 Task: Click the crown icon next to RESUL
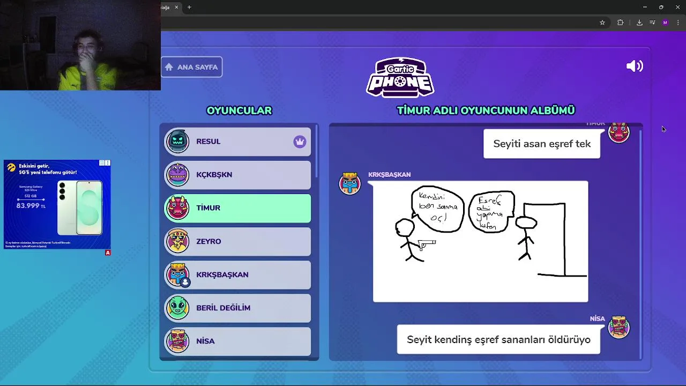click(x=300, y=142)
